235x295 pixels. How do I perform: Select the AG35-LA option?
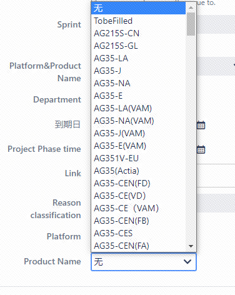click(x=138, y=58)
